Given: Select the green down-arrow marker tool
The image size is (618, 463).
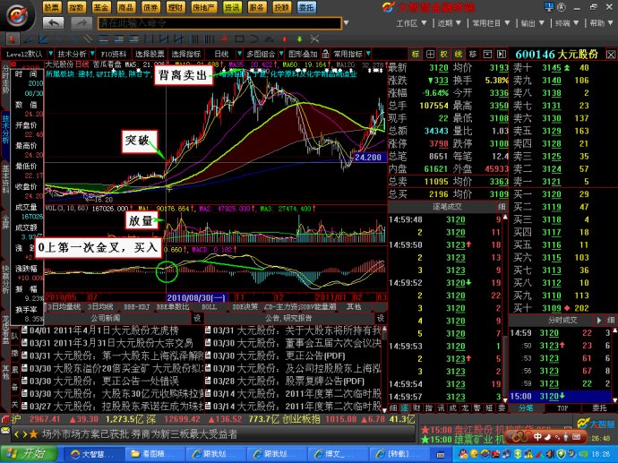Looking at the screenshot, I should 299,39.
